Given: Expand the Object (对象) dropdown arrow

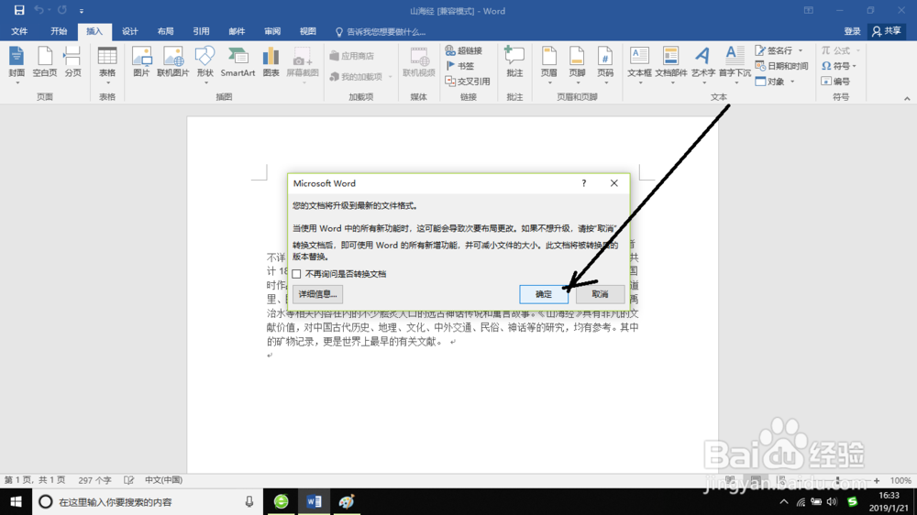Looking at the screenshot, I should [792, 82].
